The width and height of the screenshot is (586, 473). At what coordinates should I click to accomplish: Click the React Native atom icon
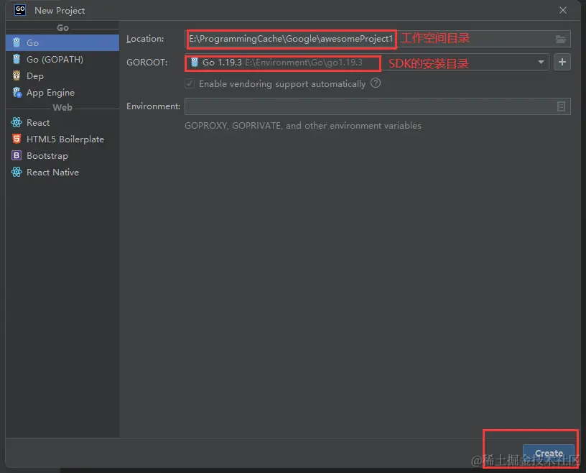pyautogui.click(x=17, y=172)
